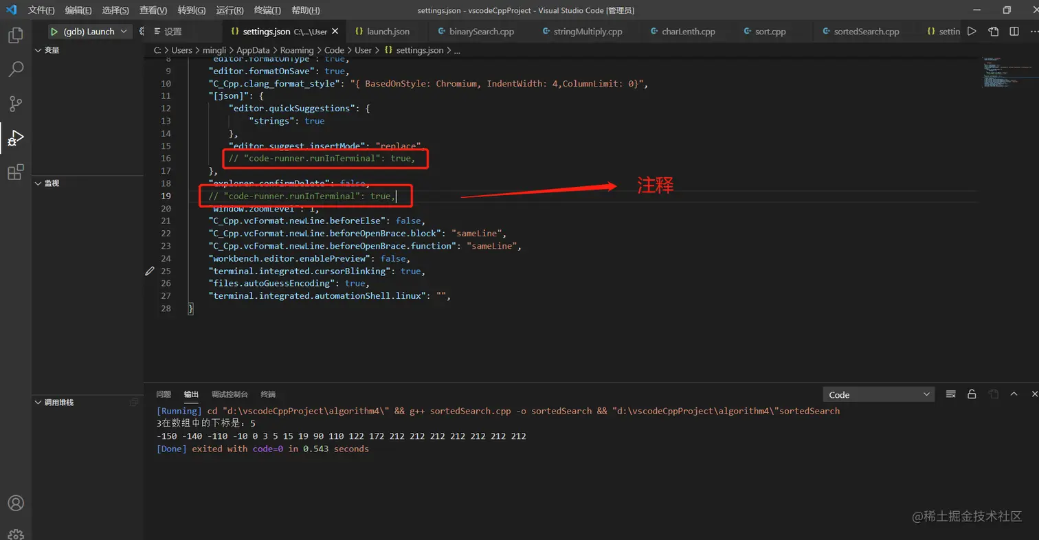The height and width of the screenshot is (540, 1039).
Task: Split the editor to the right
Action: click(1014, 32)
